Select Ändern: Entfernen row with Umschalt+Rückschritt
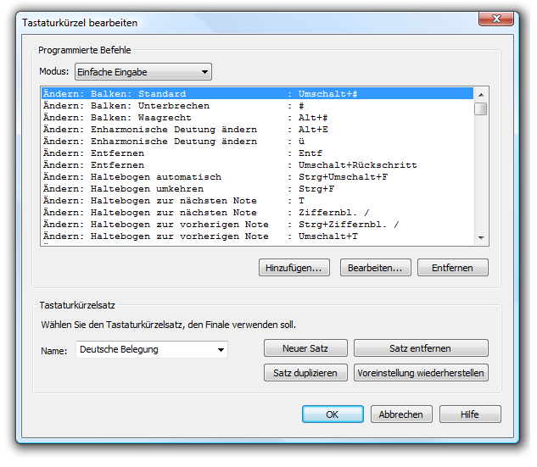537x467 pixels. coord(258,165)
